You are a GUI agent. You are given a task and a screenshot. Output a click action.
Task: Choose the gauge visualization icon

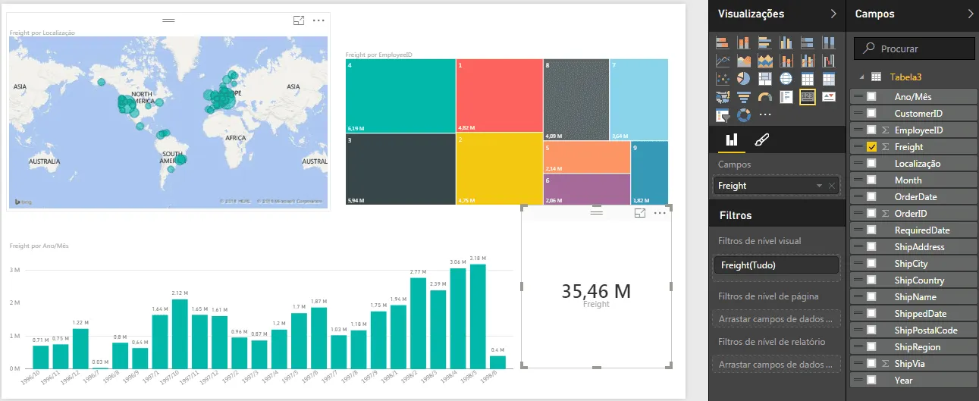765,97
